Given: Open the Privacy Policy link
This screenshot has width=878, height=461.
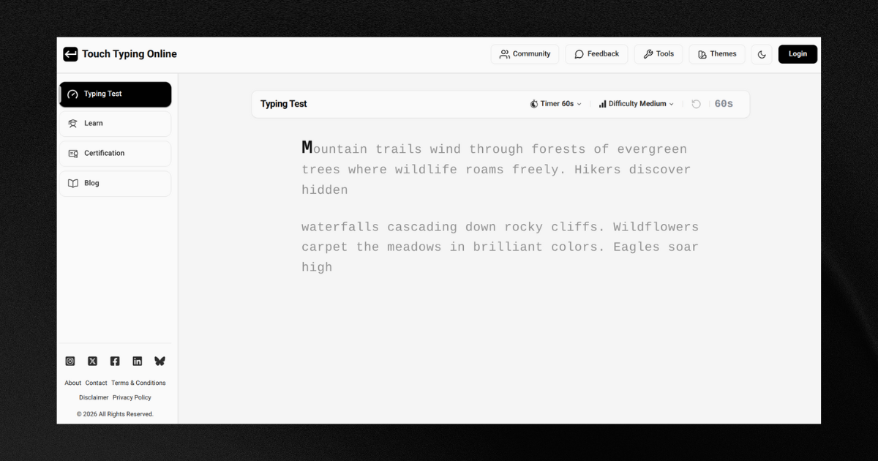Looking at the screenshot, I should pyautogui.click(x=132, y=397).
